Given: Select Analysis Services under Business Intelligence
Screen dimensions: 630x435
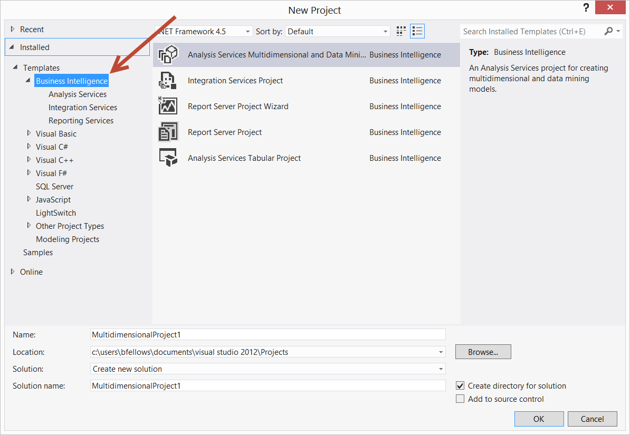Looking at the screenshot, I should (x=77, y=94).
